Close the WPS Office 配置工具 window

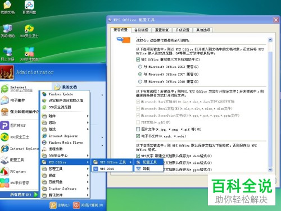tap(276, 20)
